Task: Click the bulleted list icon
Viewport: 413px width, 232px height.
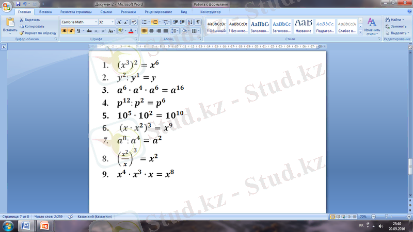Action: 145,22
